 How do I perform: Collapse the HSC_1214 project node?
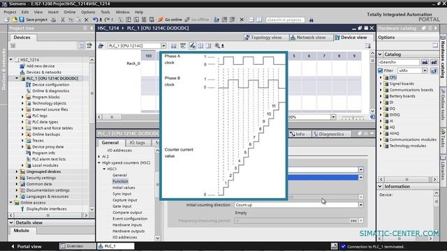pyautogui.click(x=11, y=60)
